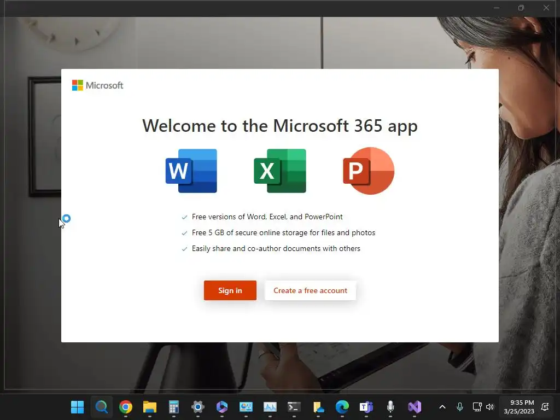Launch Google Chrome from the taskbar

point(126,407)
